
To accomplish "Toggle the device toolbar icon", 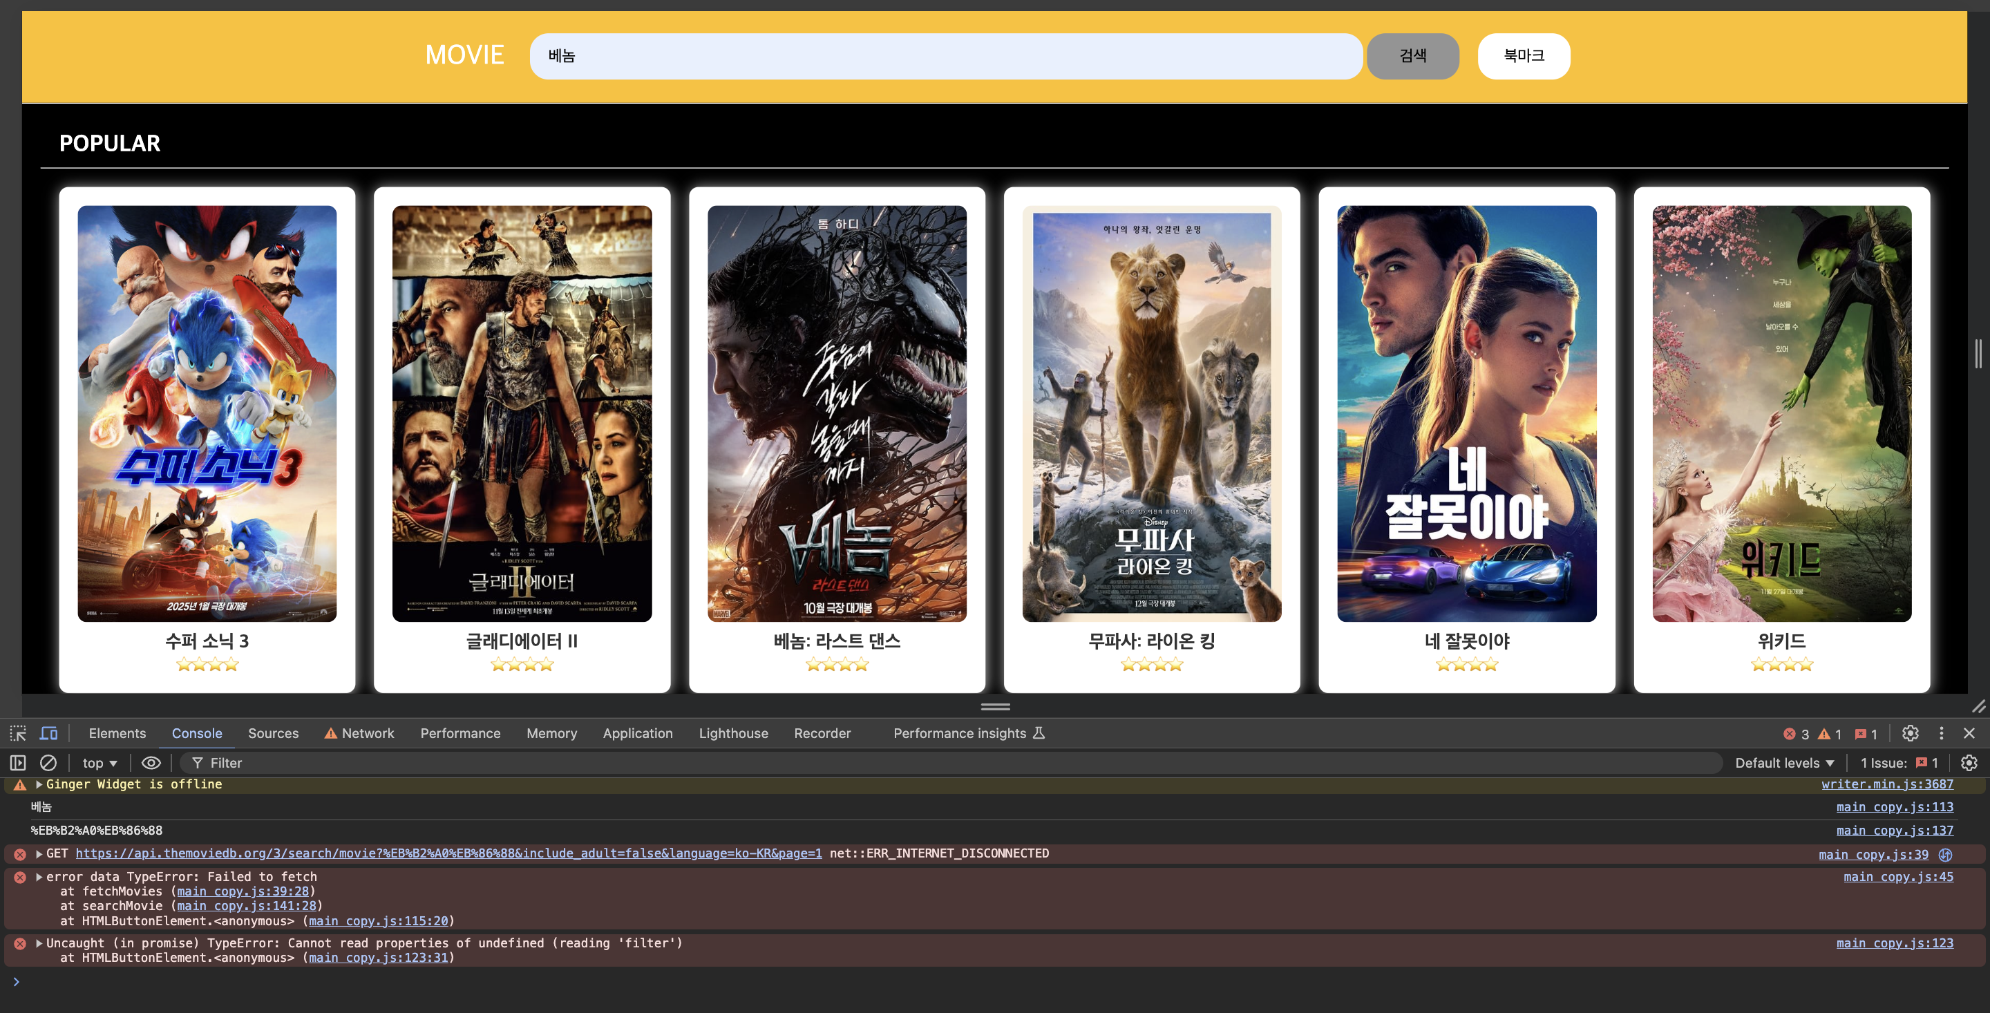I will (x=48, y=733).
